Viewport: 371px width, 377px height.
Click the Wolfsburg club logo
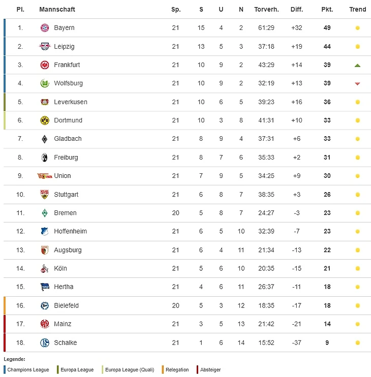tap(45, 83)
